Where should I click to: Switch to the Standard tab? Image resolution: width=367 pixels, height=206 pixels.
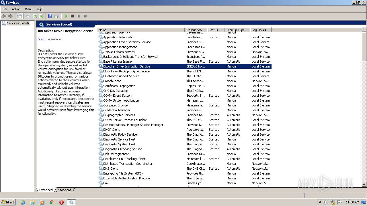pos(65,190)
